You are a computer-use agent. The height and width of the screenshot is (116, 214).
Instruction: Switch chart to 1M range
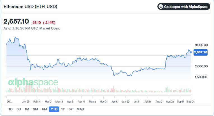(x=27, y=109)
